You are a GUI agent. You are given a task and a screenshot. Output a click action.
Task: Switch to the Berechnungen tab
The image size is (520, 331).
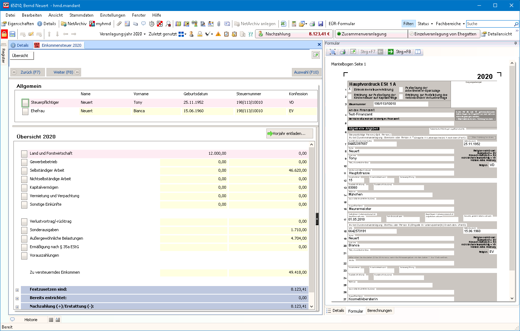coord(379,311)
